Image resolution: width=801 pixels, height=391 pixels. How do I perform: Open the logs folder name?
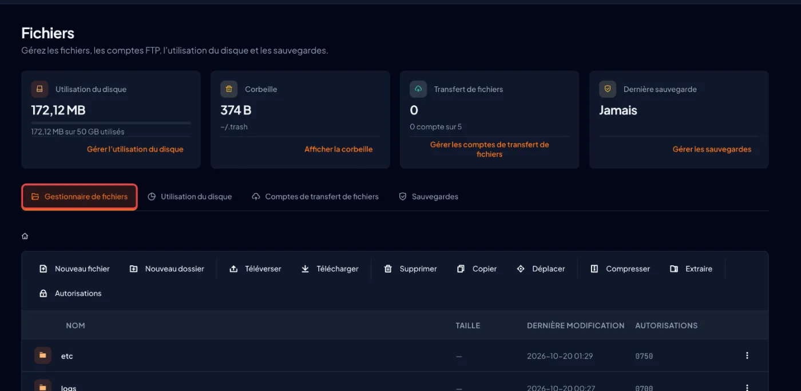pyautogui.click(x=69, y=388)
